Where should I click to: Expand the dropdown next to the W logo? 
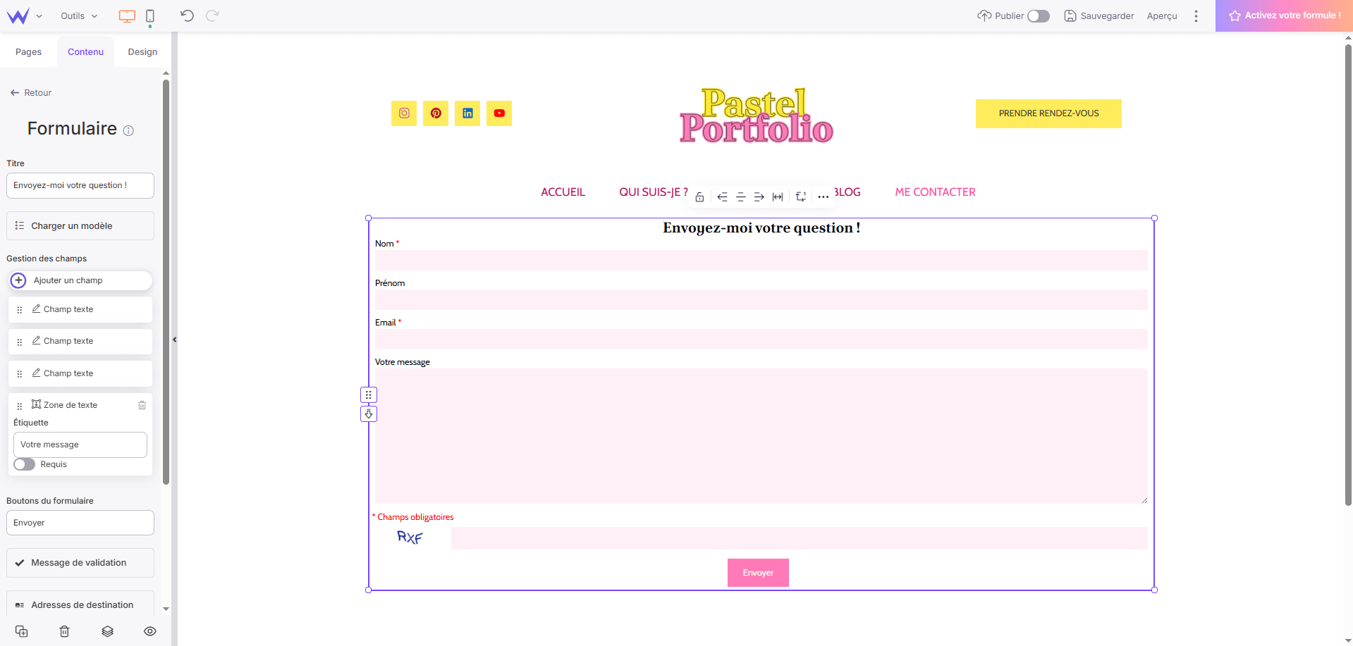click(39, 15)
